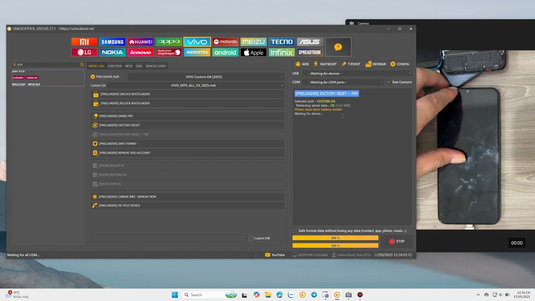Viewport: 535px width, 301px height.
Task: Open the T.POINT tool
Action: [x=351, y=64]
